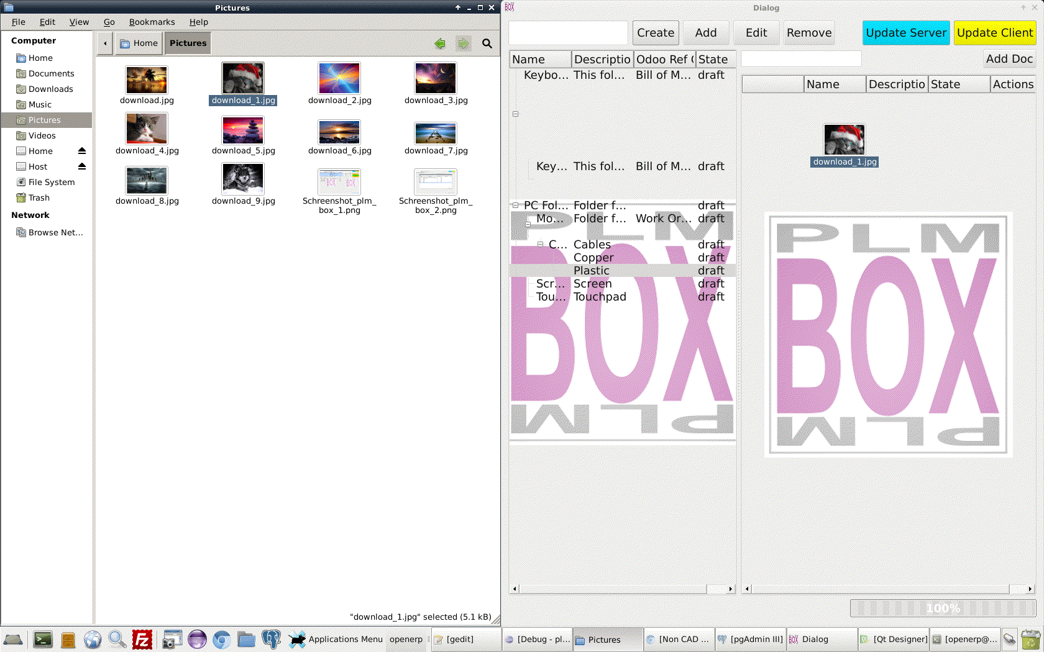Open the web browser globe icon in taskbar
The width and height of the screenshot is (1044, 652).
[x=93, y=640]
